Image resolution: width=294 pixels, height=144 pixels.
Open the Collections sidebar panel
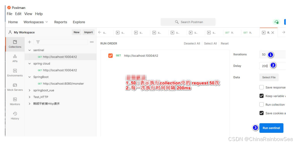[x=15, y=44]
